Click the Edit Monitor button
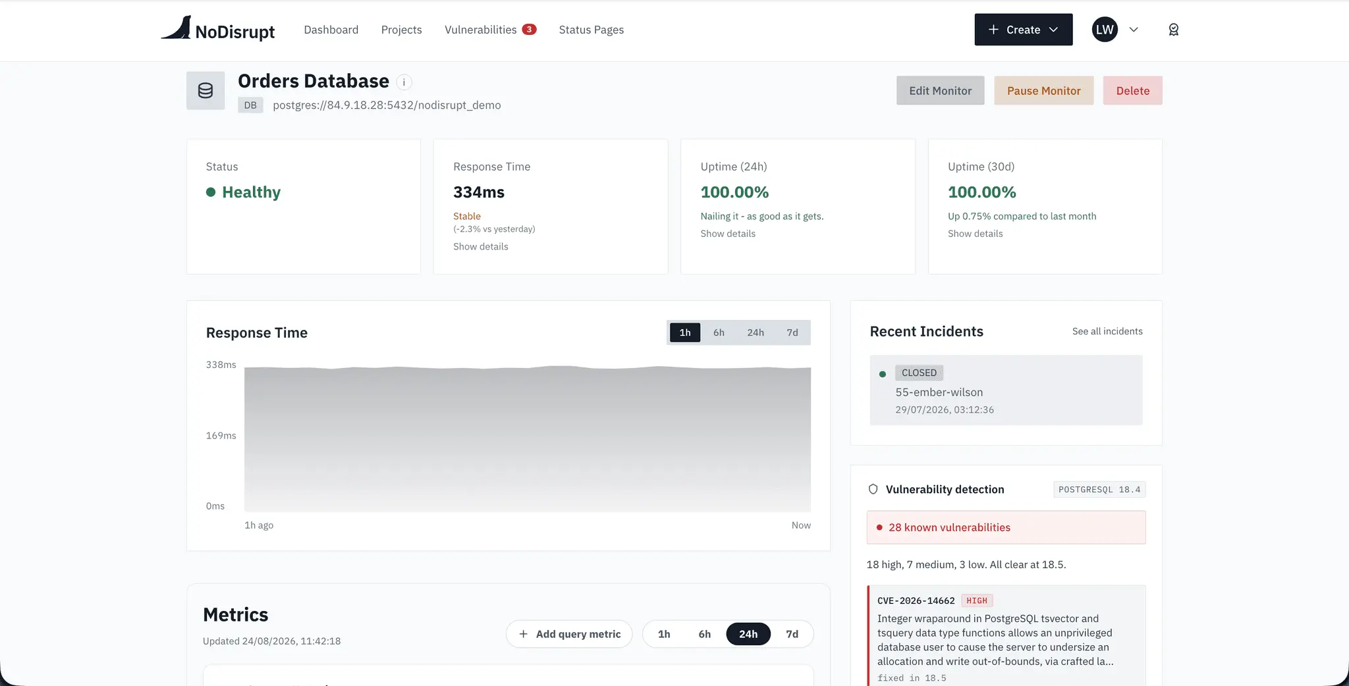Screen dimensions: 1349x686 pos(940,91)
